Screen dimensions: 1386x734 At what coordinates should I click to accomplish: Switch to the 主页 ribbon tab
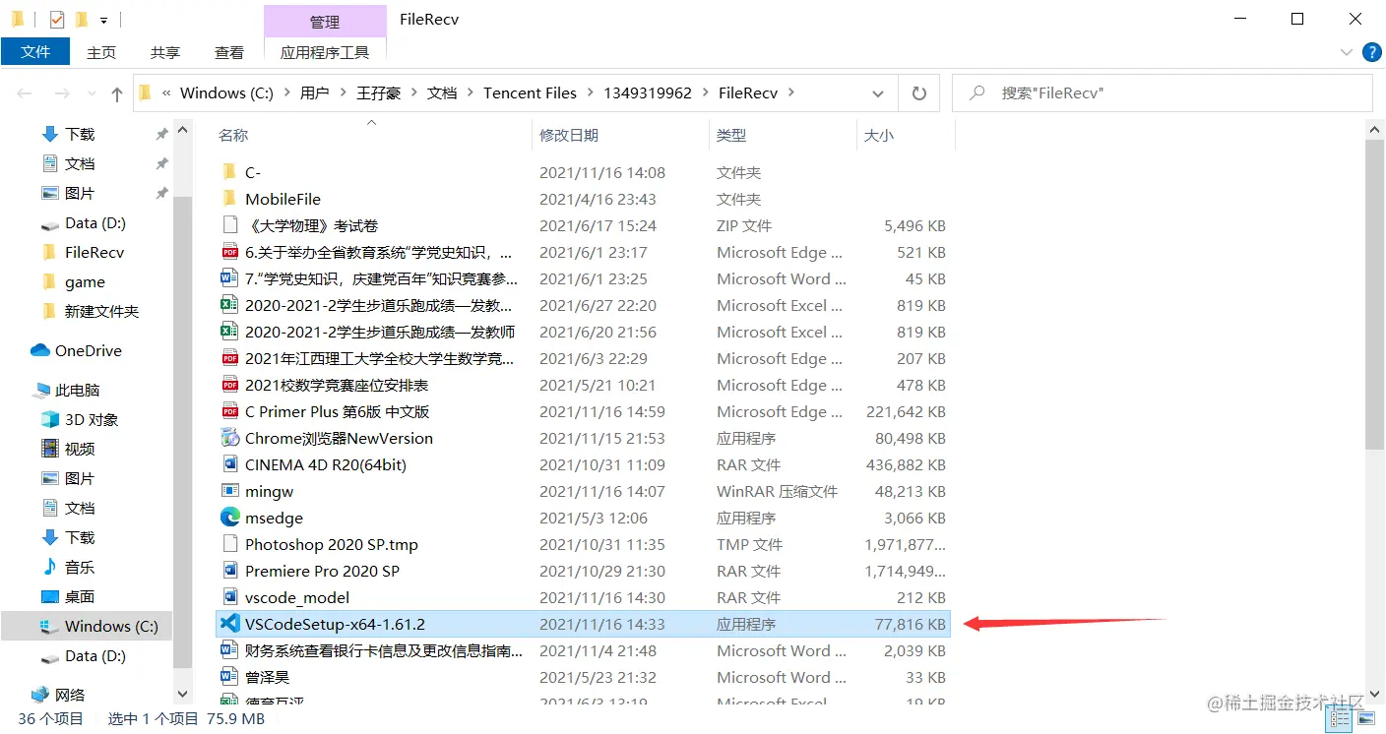101,53
